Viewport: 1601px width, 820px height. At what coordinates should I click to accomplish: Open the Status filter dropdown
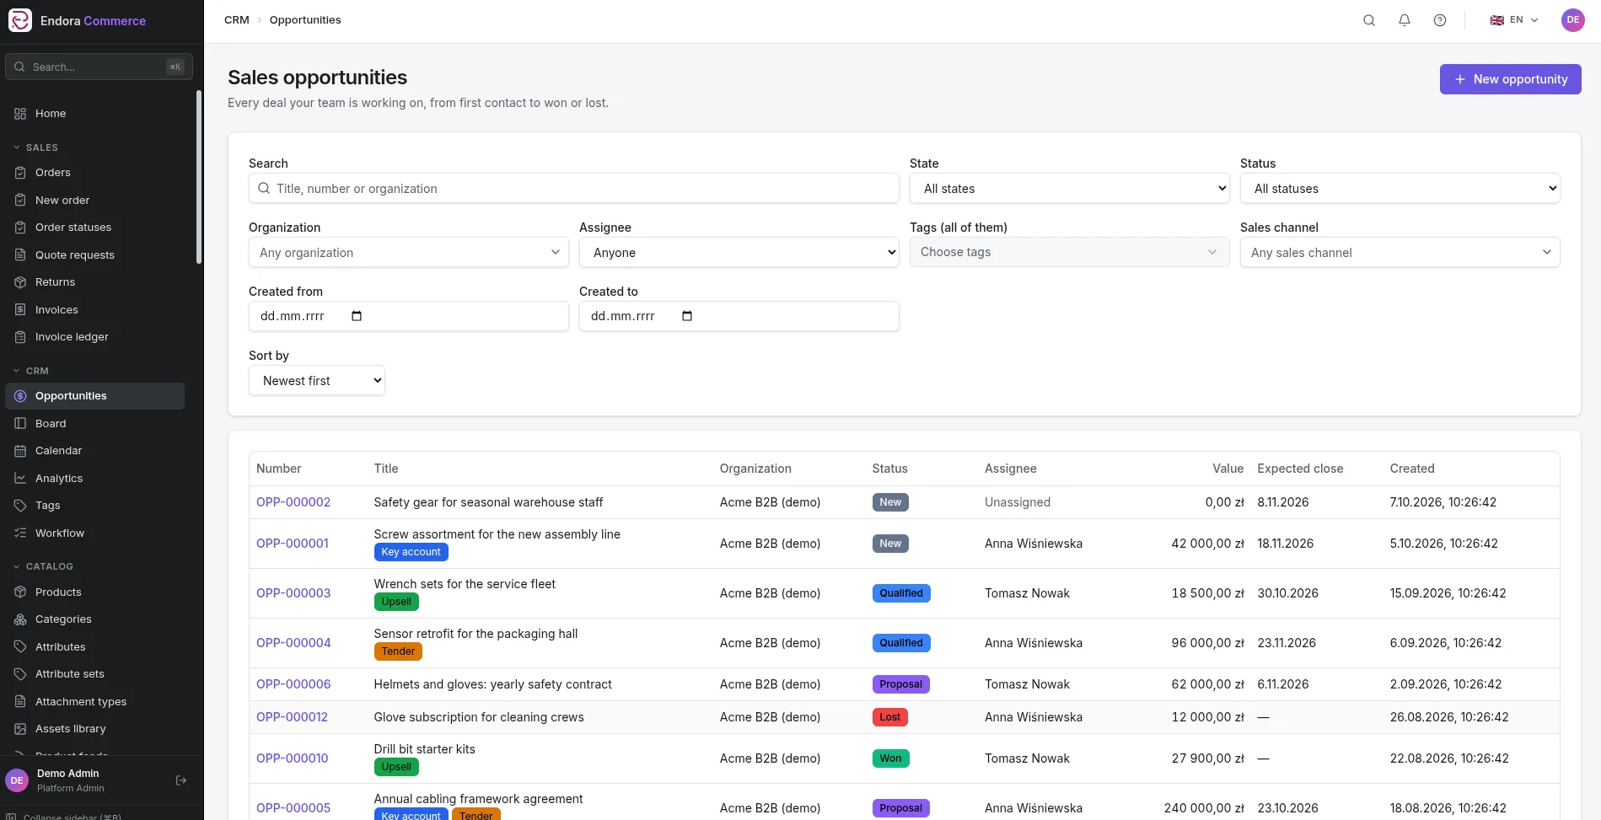[1400, 189]
